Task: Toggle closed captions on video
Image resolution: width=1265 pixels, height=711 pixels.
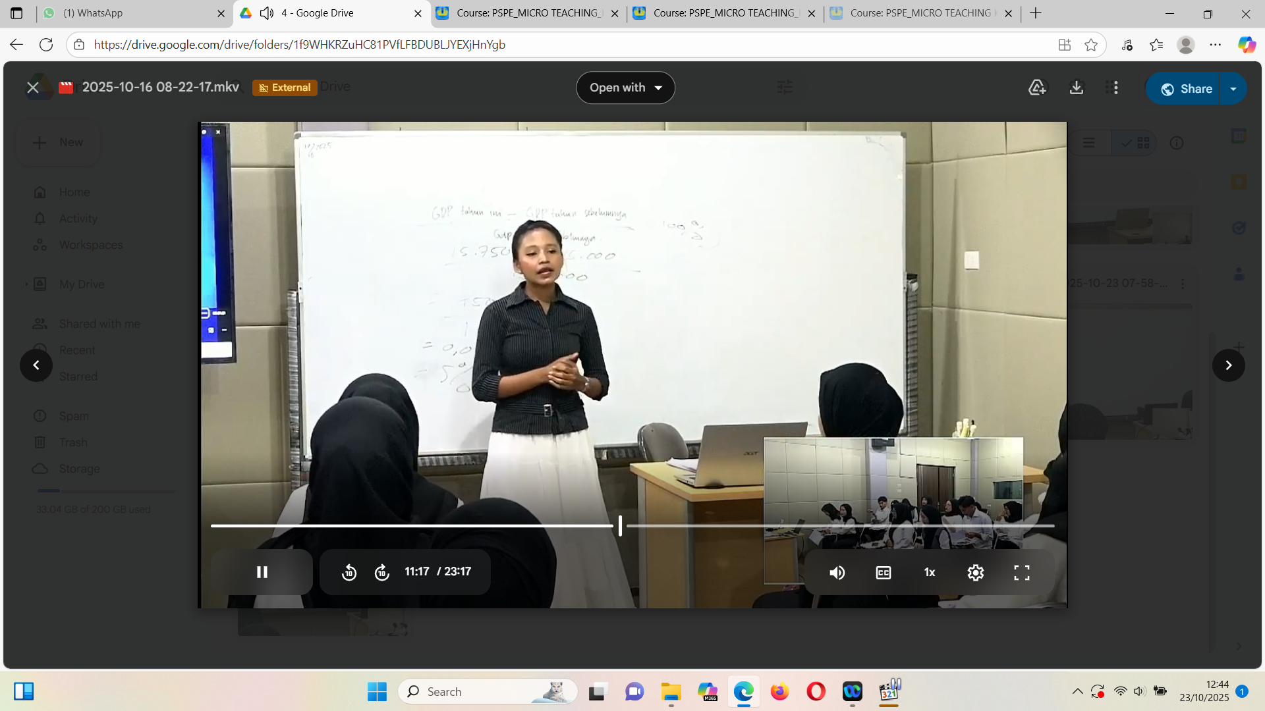Action: pos(883,573)
